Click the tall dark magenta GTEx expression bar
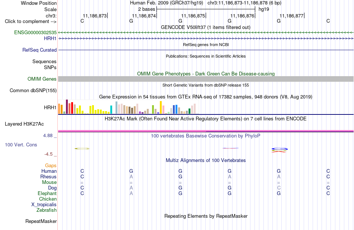This screenshot has width=354, height=230. pyautogui.click(x=67, y=107)
